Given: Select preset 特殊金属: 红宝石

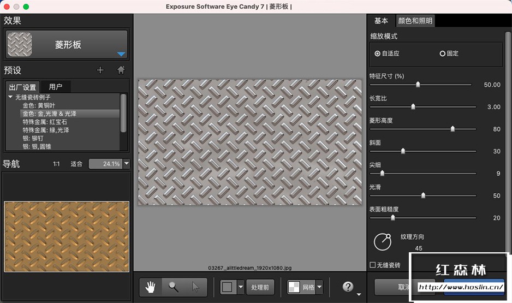Looking at the screenshot, I should (45, 122).
